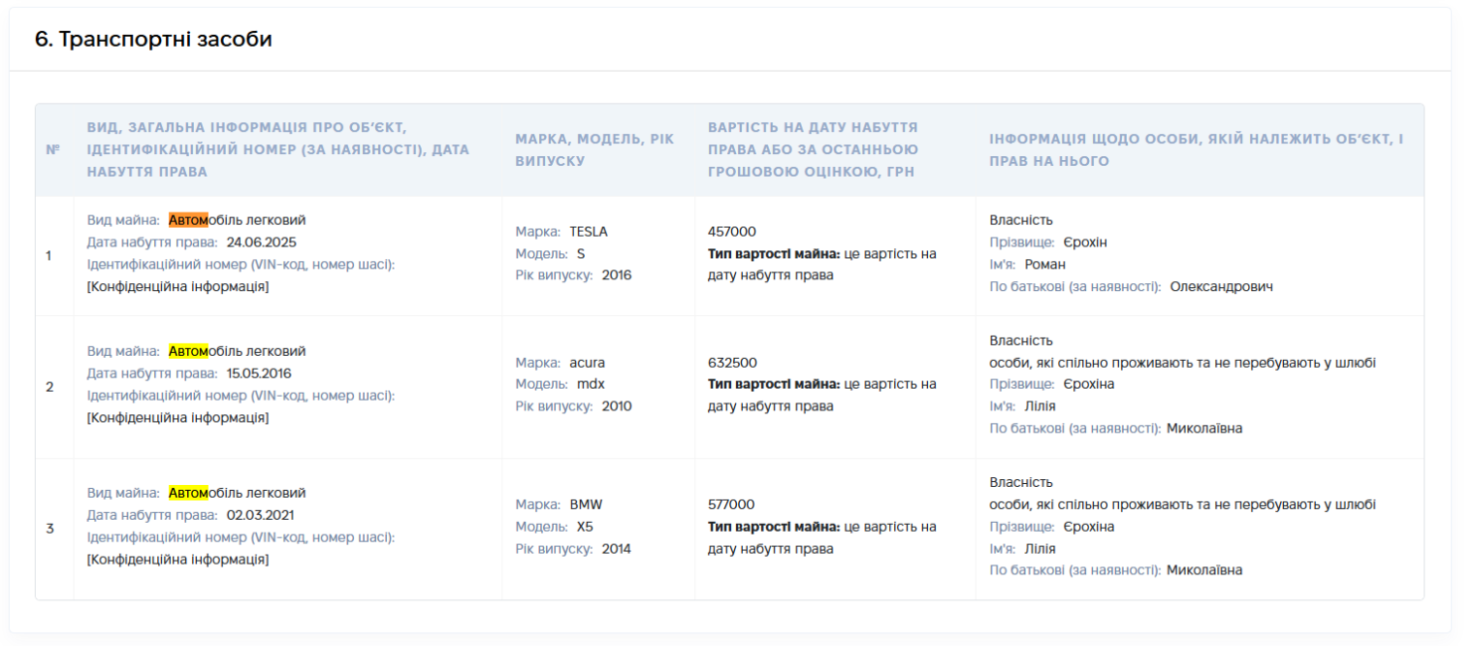Click the value 632500
Image resolution: width=1474 pixels, height=646 pixels.
(732, 363)
